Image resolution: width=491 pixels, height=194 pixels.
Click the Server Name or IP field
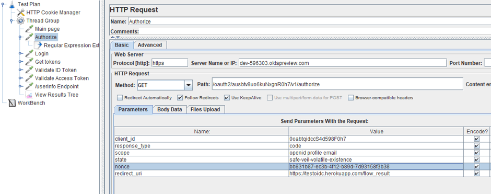[x=342, y=63]
